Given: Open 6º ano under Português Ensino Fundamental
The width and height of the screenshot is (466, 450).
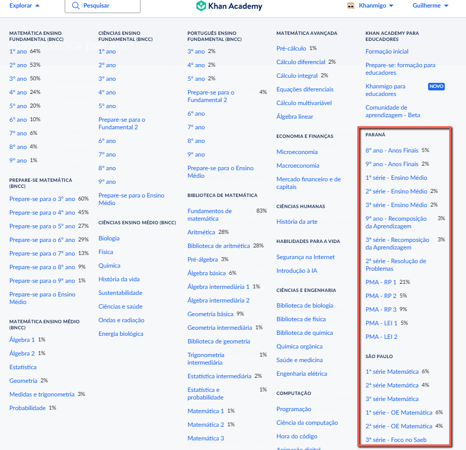Looking at the screenshot, I should coord(196,114).
